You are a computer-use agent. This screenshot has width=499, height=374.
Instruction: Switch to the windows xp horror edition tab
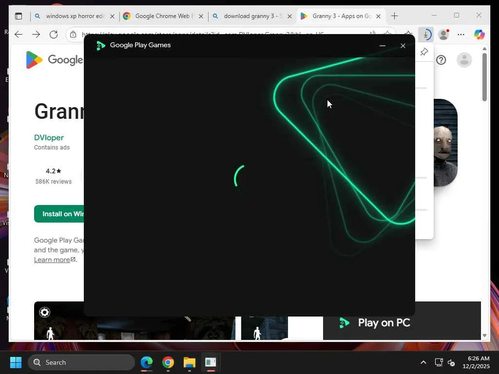pyautogui.click(x=75, y=16)
